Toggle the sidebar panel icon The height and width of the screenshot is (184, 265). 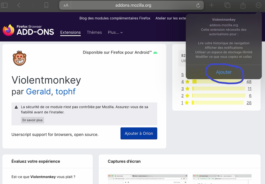[x=5, y=5]
